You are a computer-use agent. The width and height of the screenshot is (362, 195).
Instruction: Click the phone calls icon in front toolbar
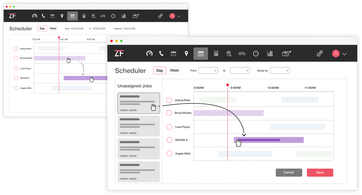[161, 54]
